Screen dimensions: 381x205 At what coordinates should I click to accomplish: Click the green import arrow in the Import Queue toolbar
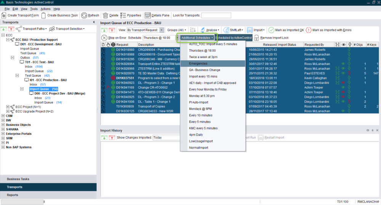[x=104, y=30]
